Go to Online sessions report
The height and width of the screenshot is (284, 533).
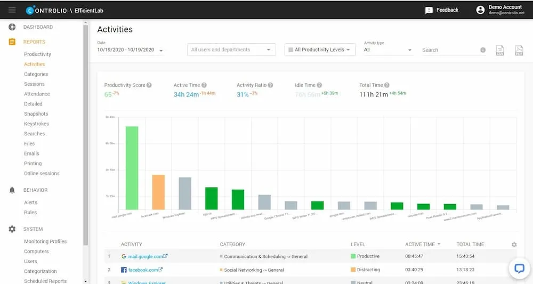point(42,173)
